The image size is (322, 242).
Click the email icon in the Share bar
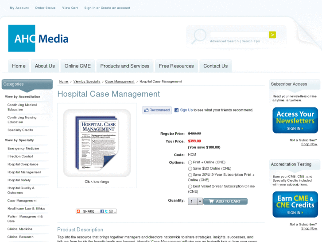tap(111, 211)
